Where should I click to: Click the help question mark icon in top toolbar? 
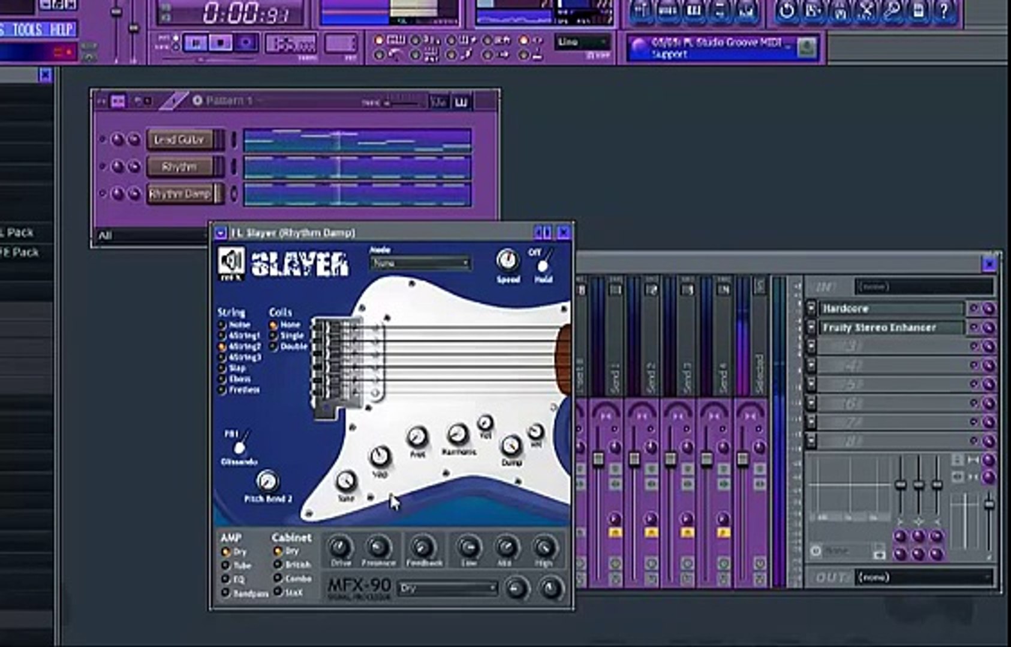pyautogui.click(x=944, y=11)
